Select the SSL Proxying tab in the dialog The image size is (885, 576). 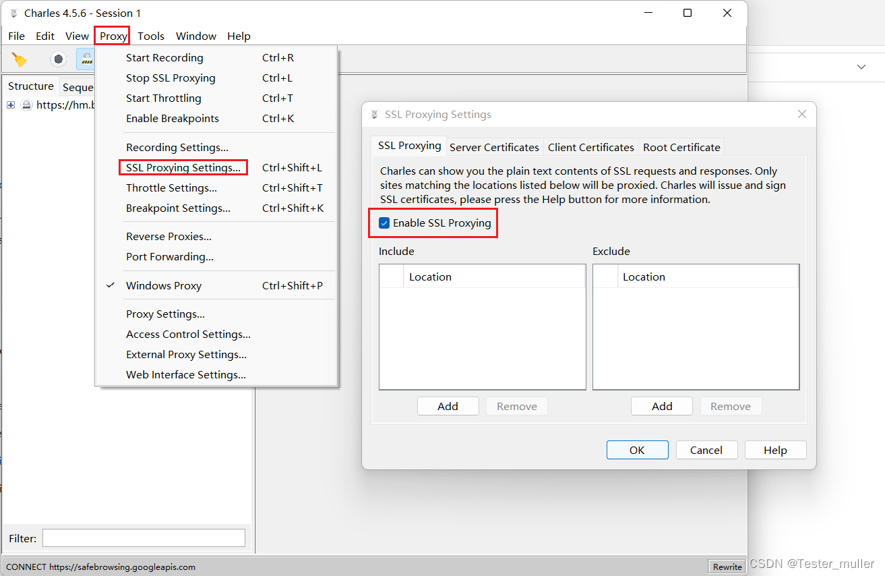(x=409, y=146)
